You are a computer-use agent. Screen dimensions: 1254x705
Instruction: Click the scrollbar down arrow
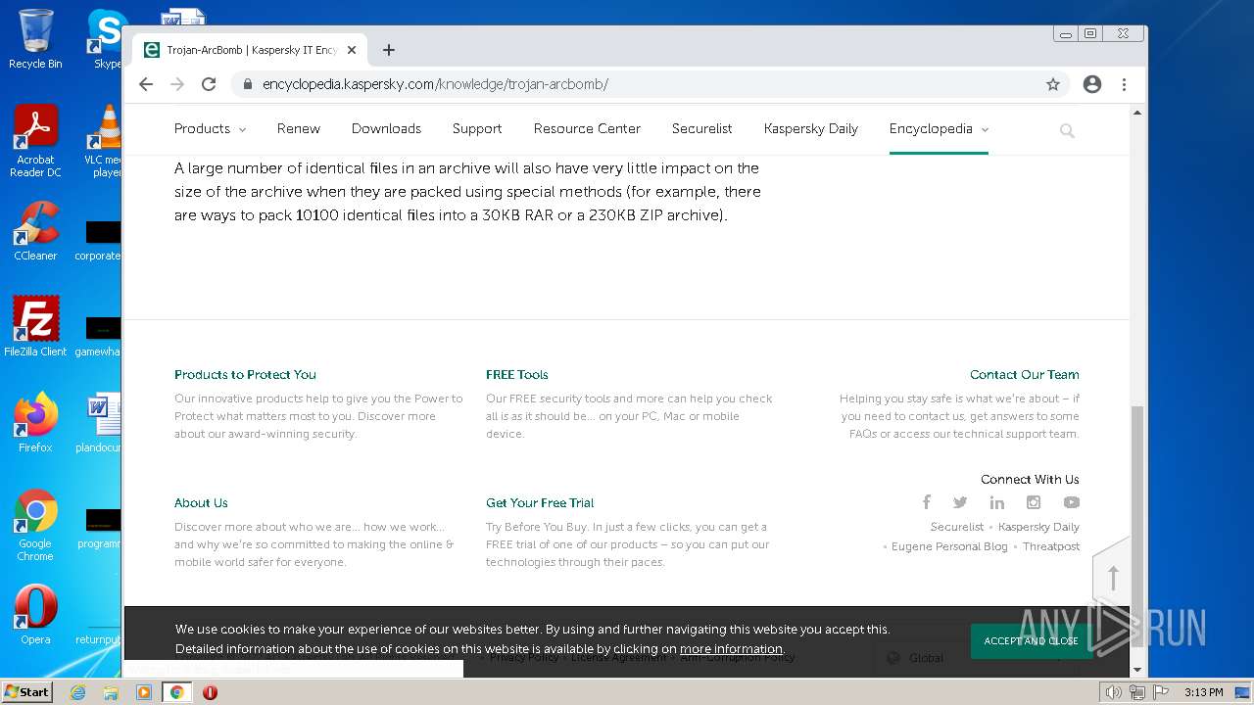1136,670
